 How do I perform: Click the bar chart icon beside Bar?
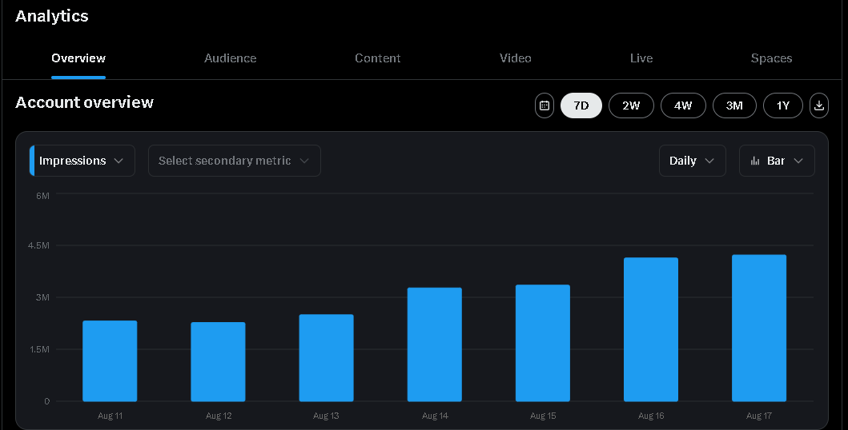[x=754, y=161]
